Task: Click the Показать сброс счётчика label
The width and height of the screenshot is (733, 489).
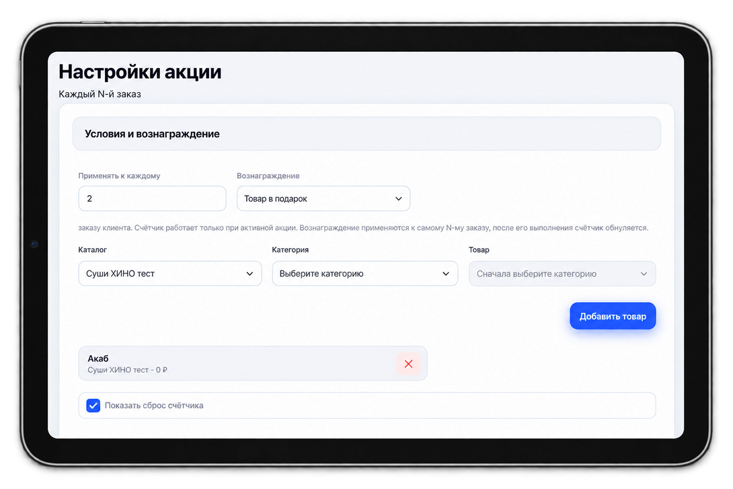Action: pos(154,406)
